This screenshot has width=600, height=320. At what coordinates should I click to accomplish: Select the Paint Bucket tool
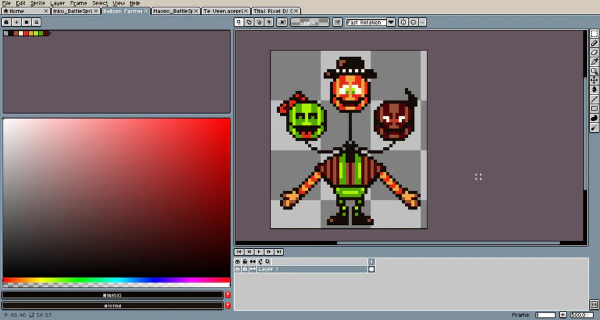tap(594, 89)
